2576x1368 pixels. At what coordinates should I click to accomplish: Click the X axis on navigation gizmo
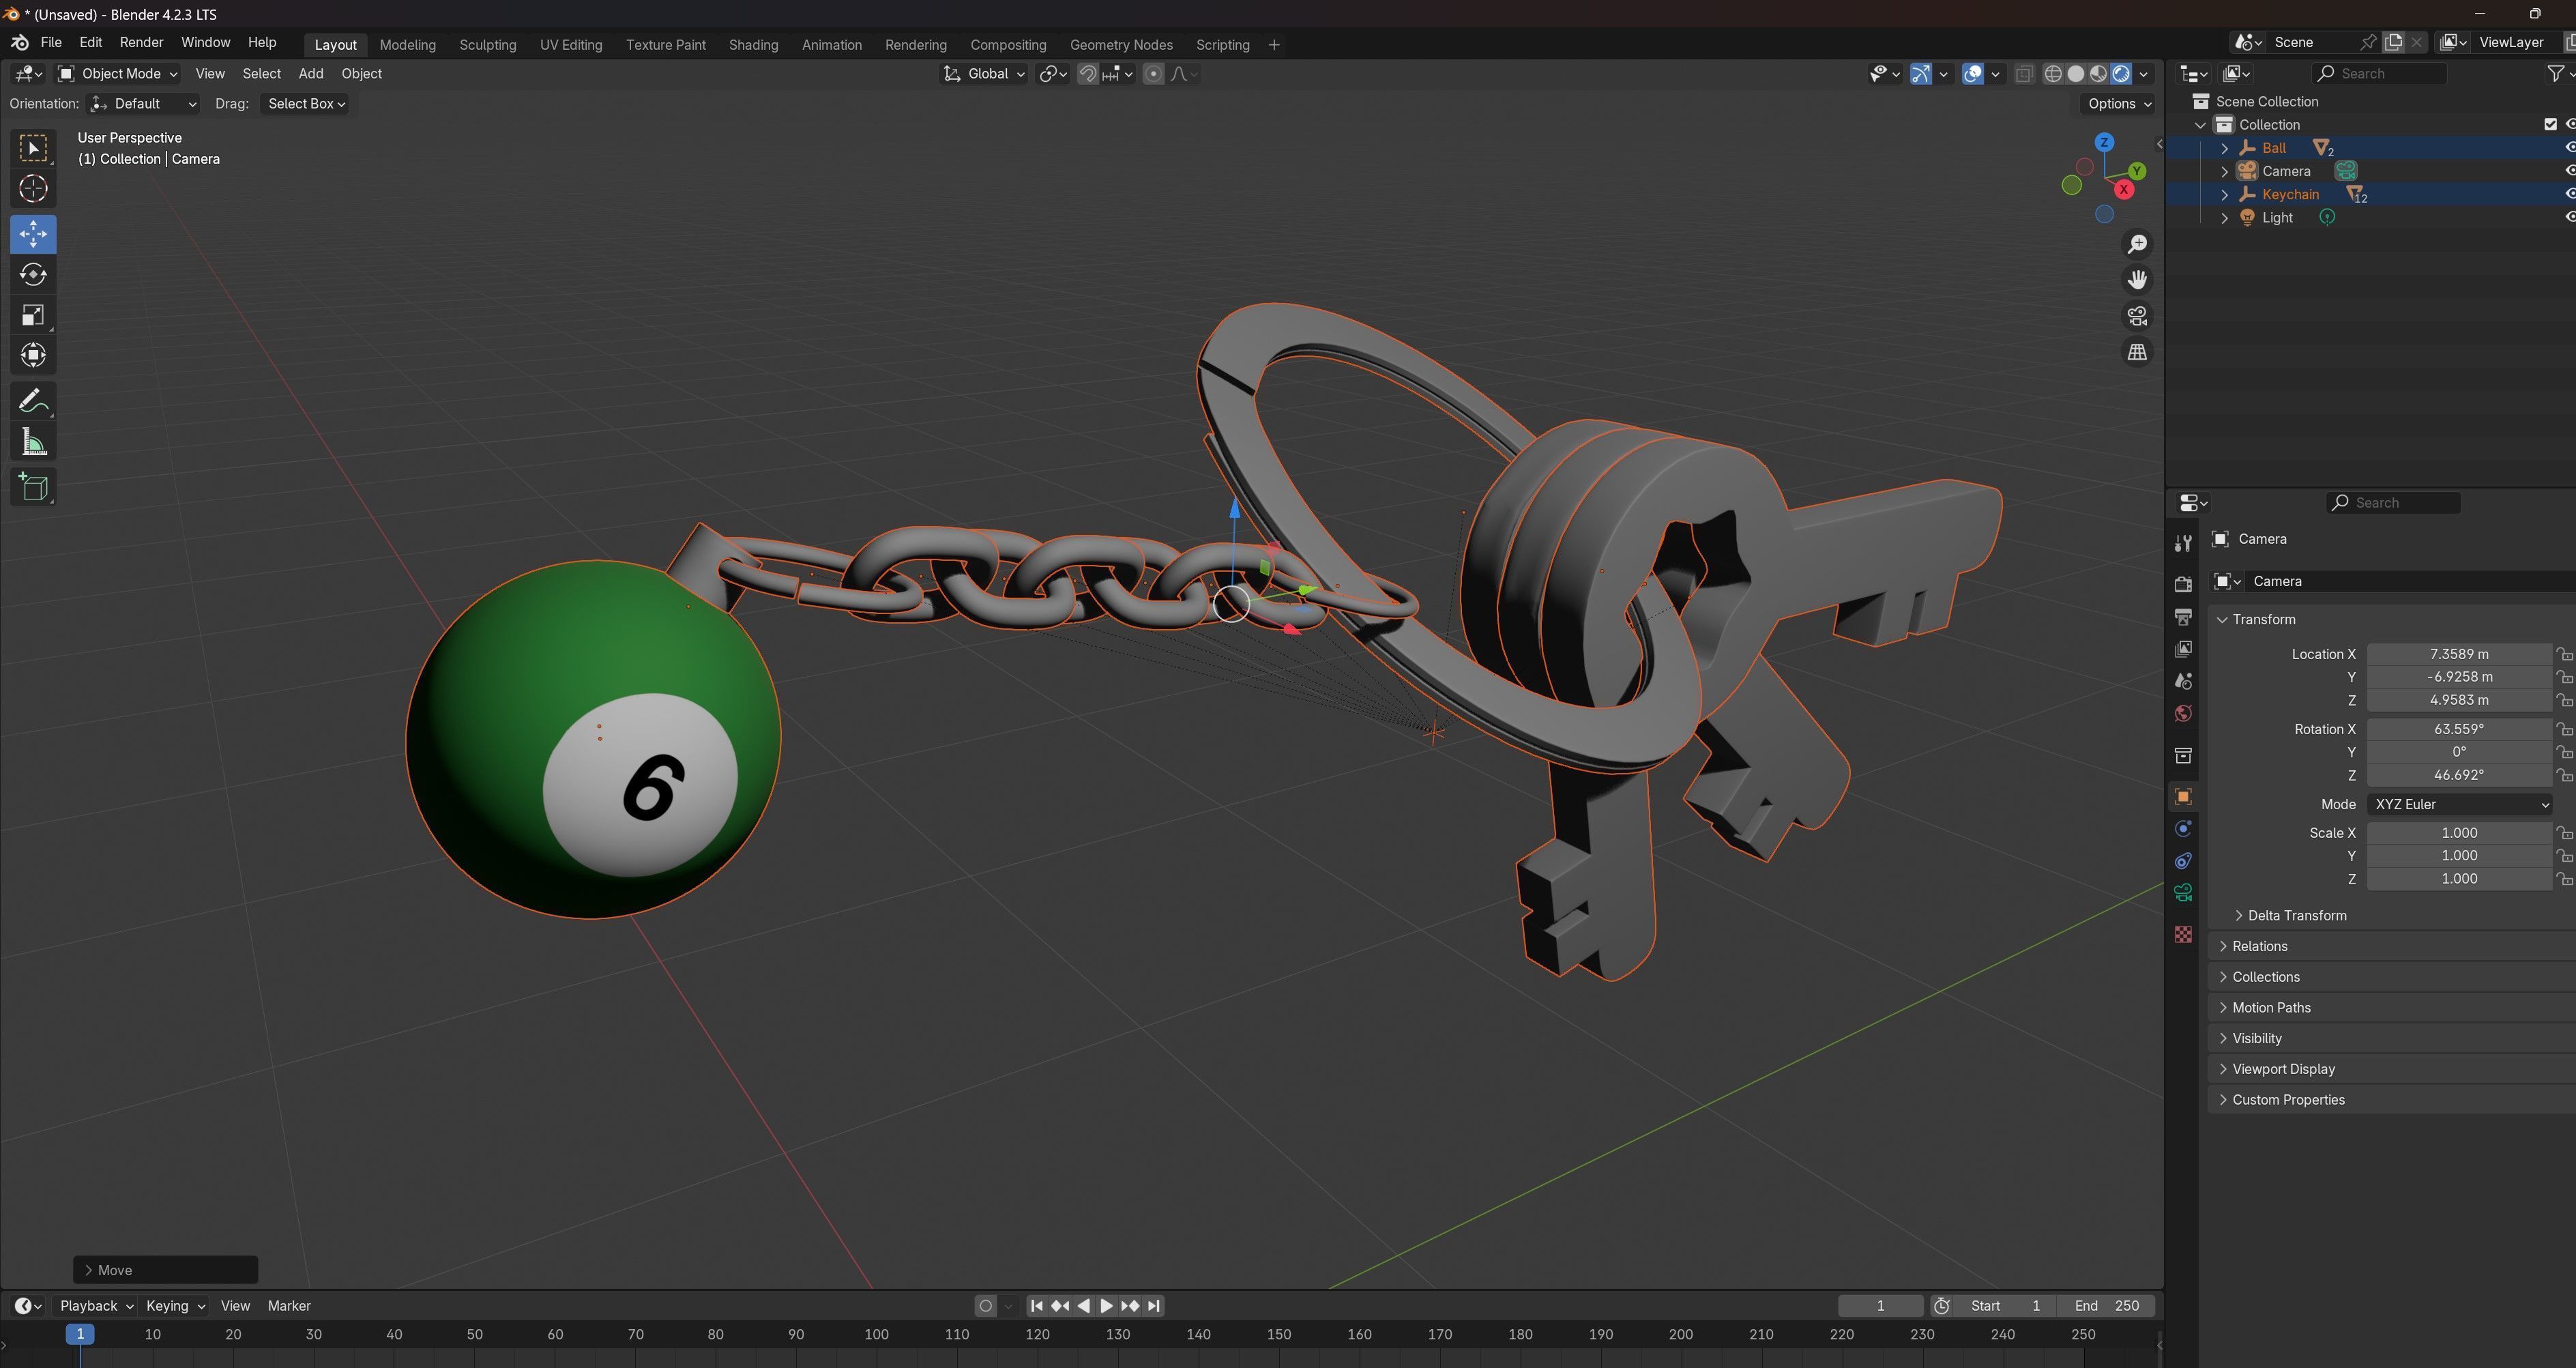click(2123, 189)
